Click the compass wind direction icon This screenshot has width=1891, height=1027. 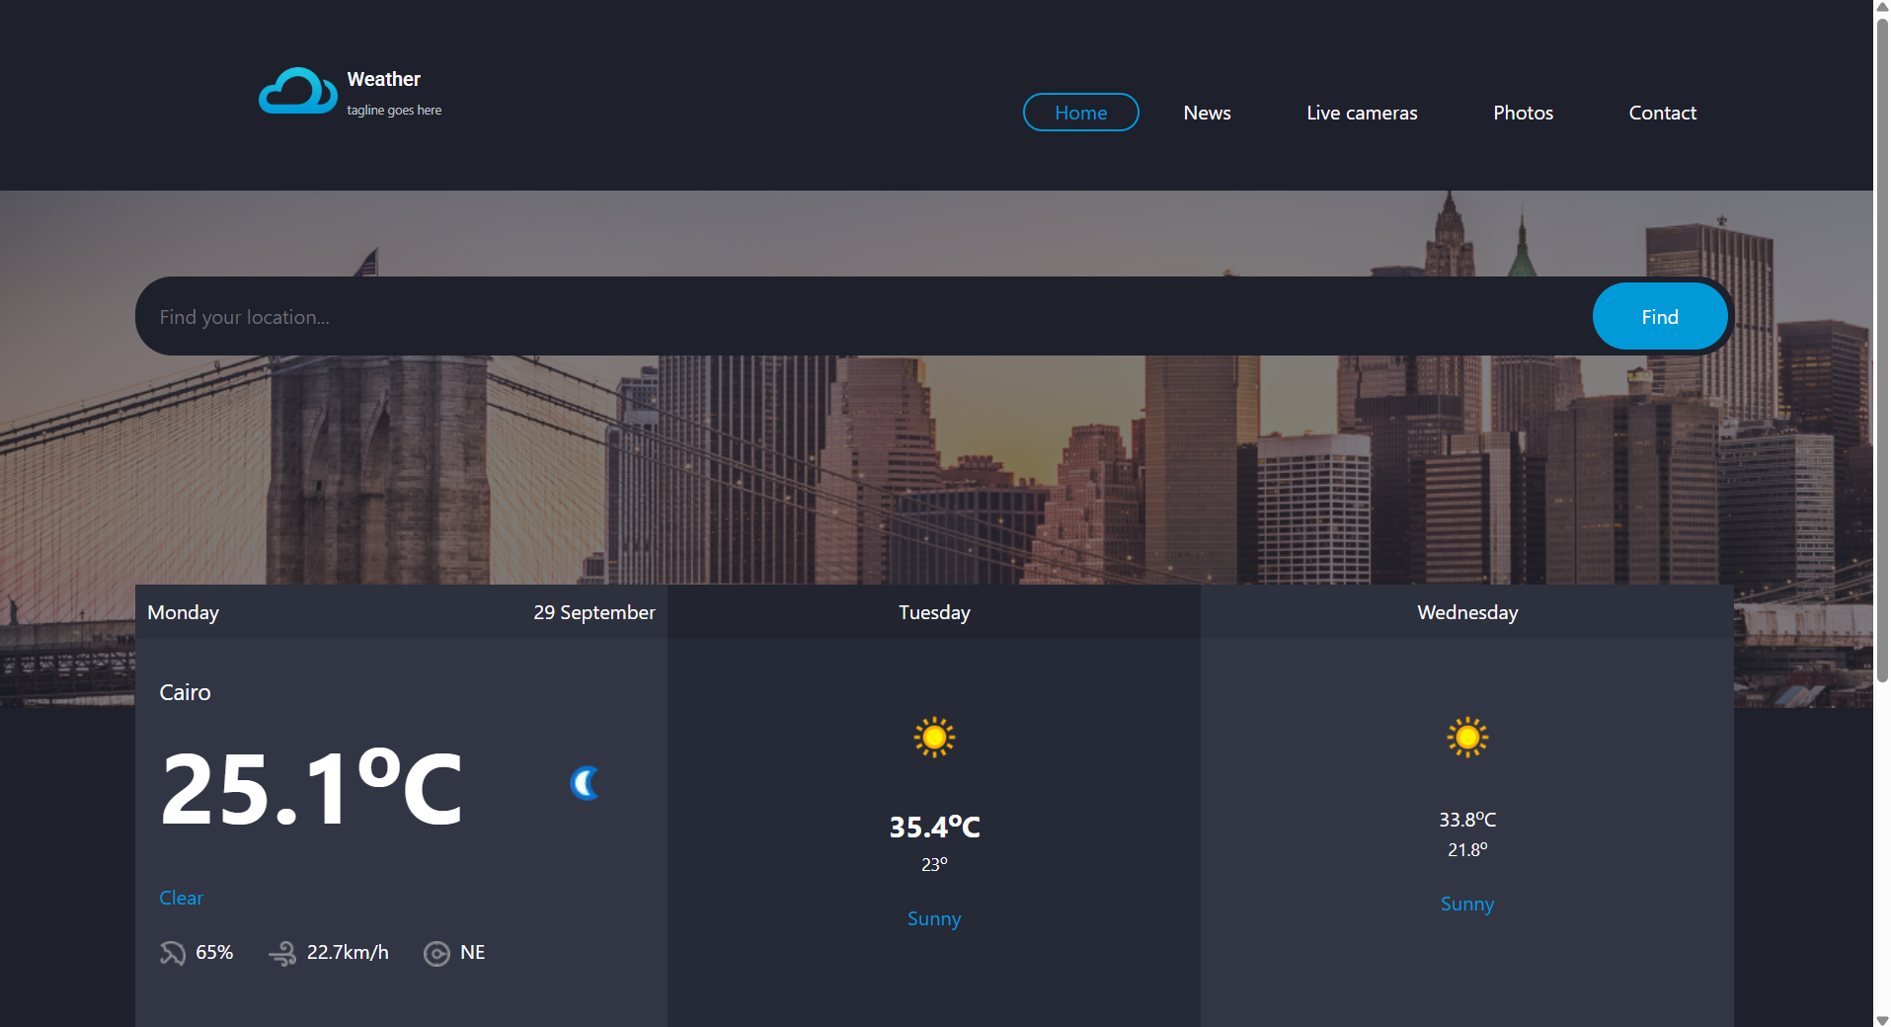(436, 953)
